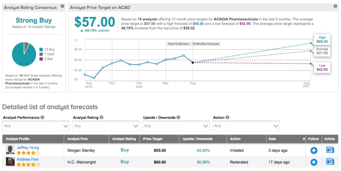Image resolution: width=341 pixels, height=171 pixels.
Task: Click info icon beside Analyst Rating Consensus
Action: click(x=62, y=7)
